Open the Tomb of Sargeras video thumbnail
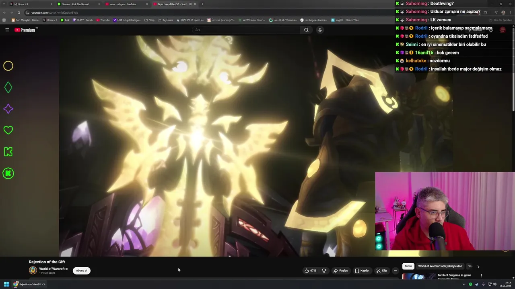The width and height of the screenshot is (515, 289). 419,277
